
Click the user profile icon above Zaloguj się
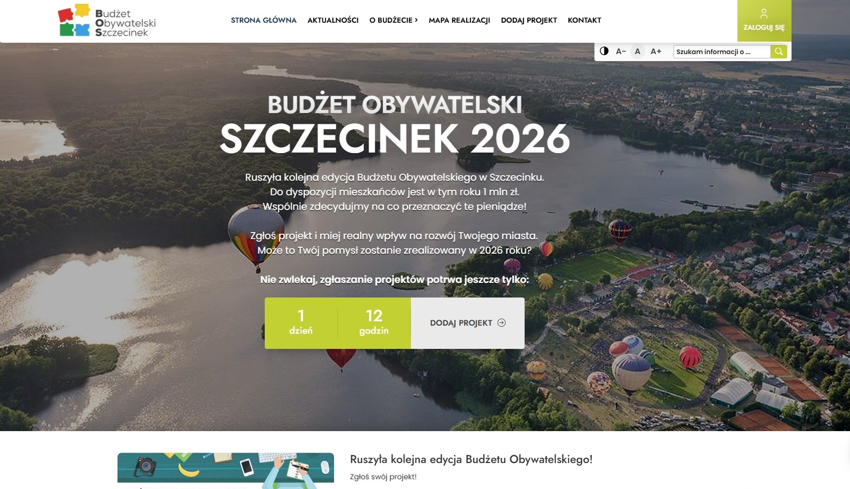pyautogui.click(x=764, y=14)
